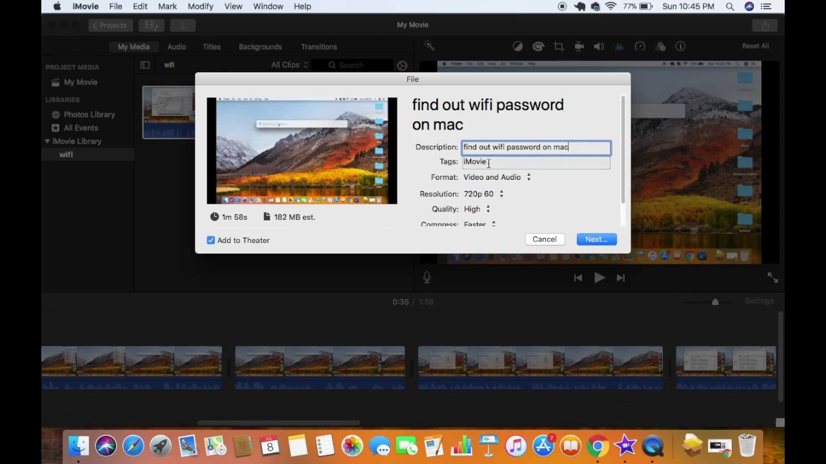Click the media browser Search field
826x464 pixels.
352,65
